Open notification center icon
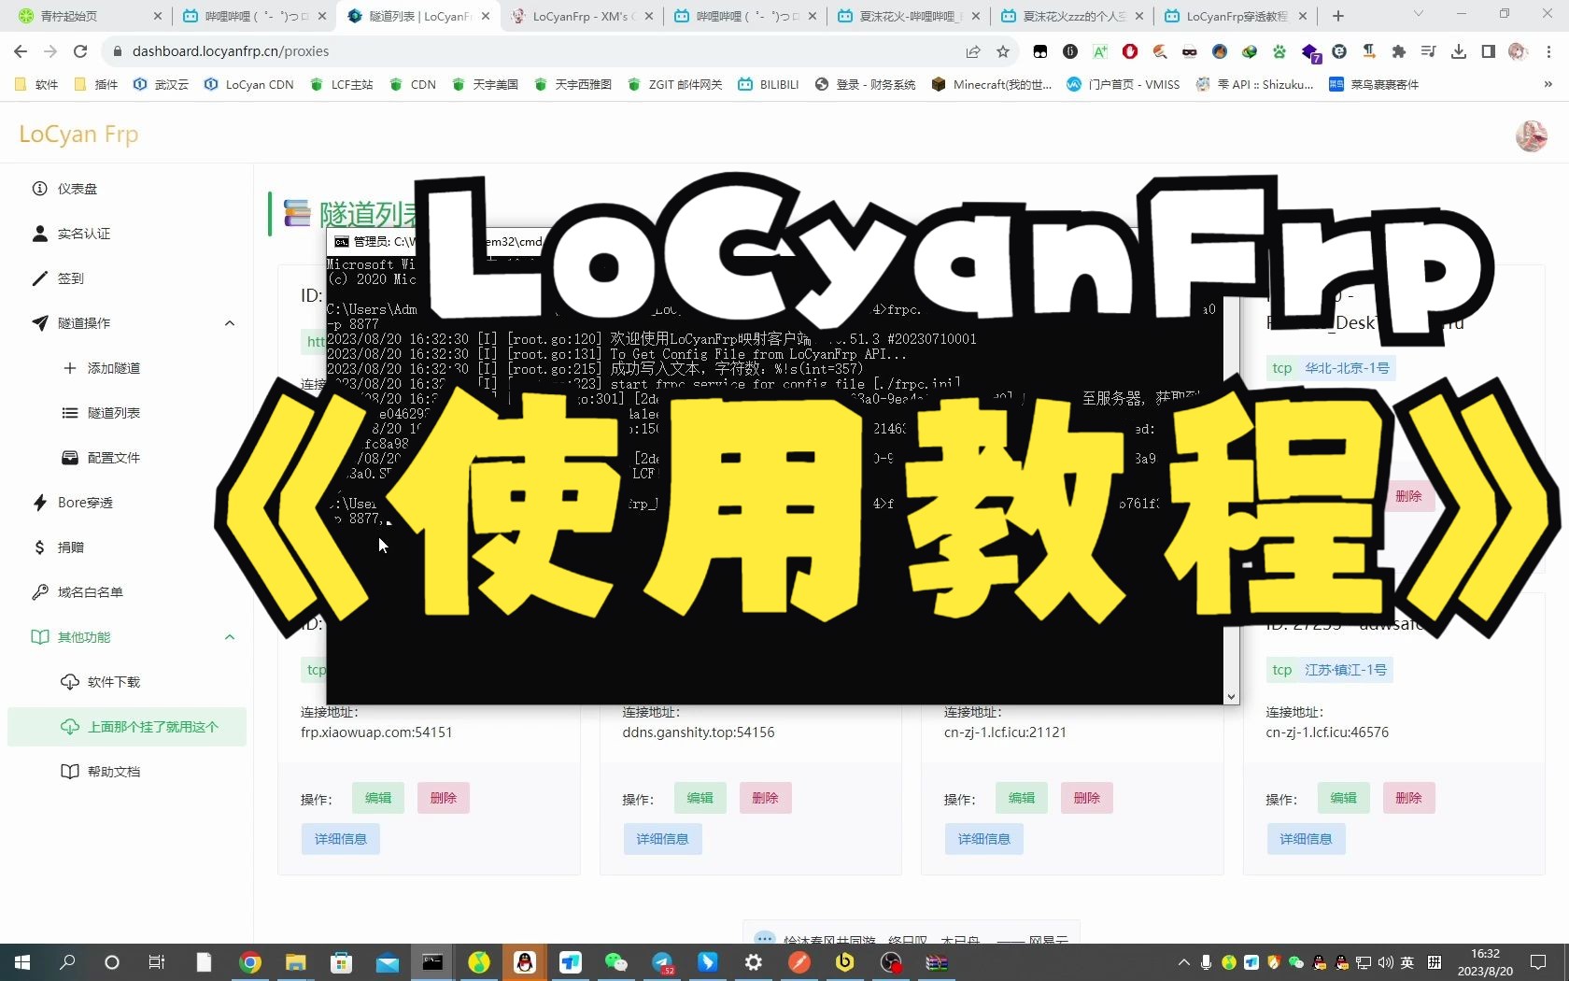The image size is (1569, 981). coord(1538,962)
